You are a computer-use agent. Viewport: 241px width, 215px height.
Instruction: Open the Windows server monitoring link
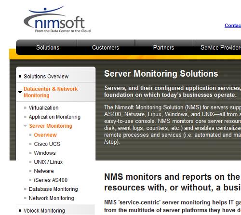[45, 153]
